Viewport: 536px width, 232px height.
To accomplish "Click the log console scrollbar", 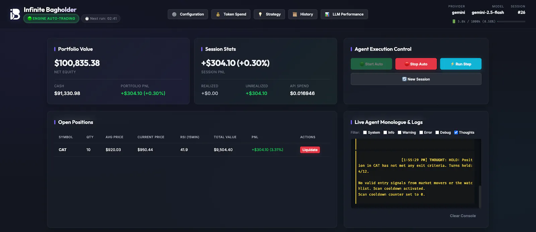I will (480, 197).
